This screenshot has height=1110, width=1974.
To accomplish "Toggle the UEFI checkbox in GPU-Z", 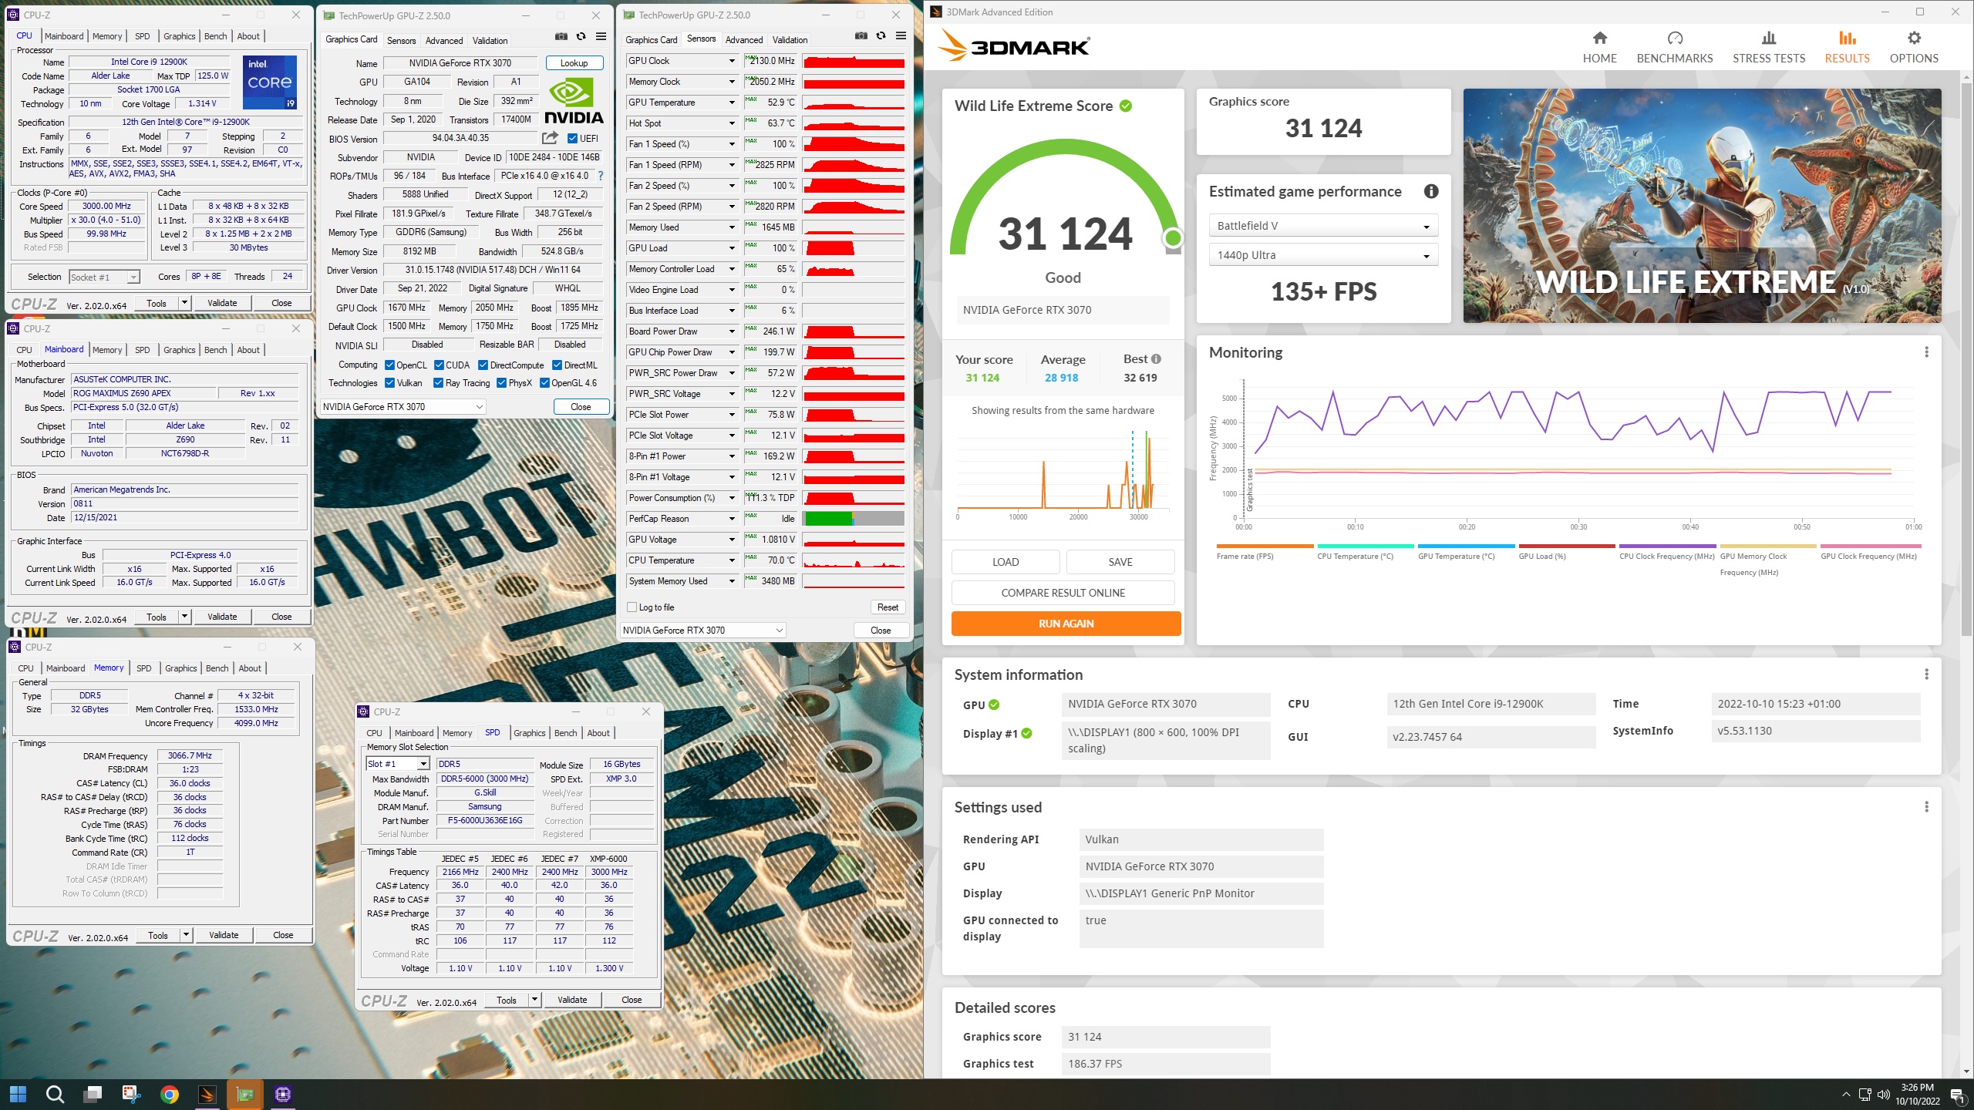I will coord(572,139).
